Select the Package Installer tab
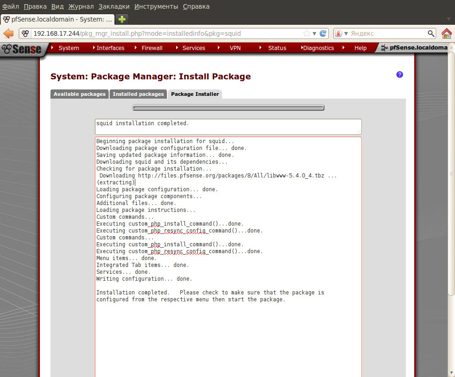455x377 pixels. [195, 94]
